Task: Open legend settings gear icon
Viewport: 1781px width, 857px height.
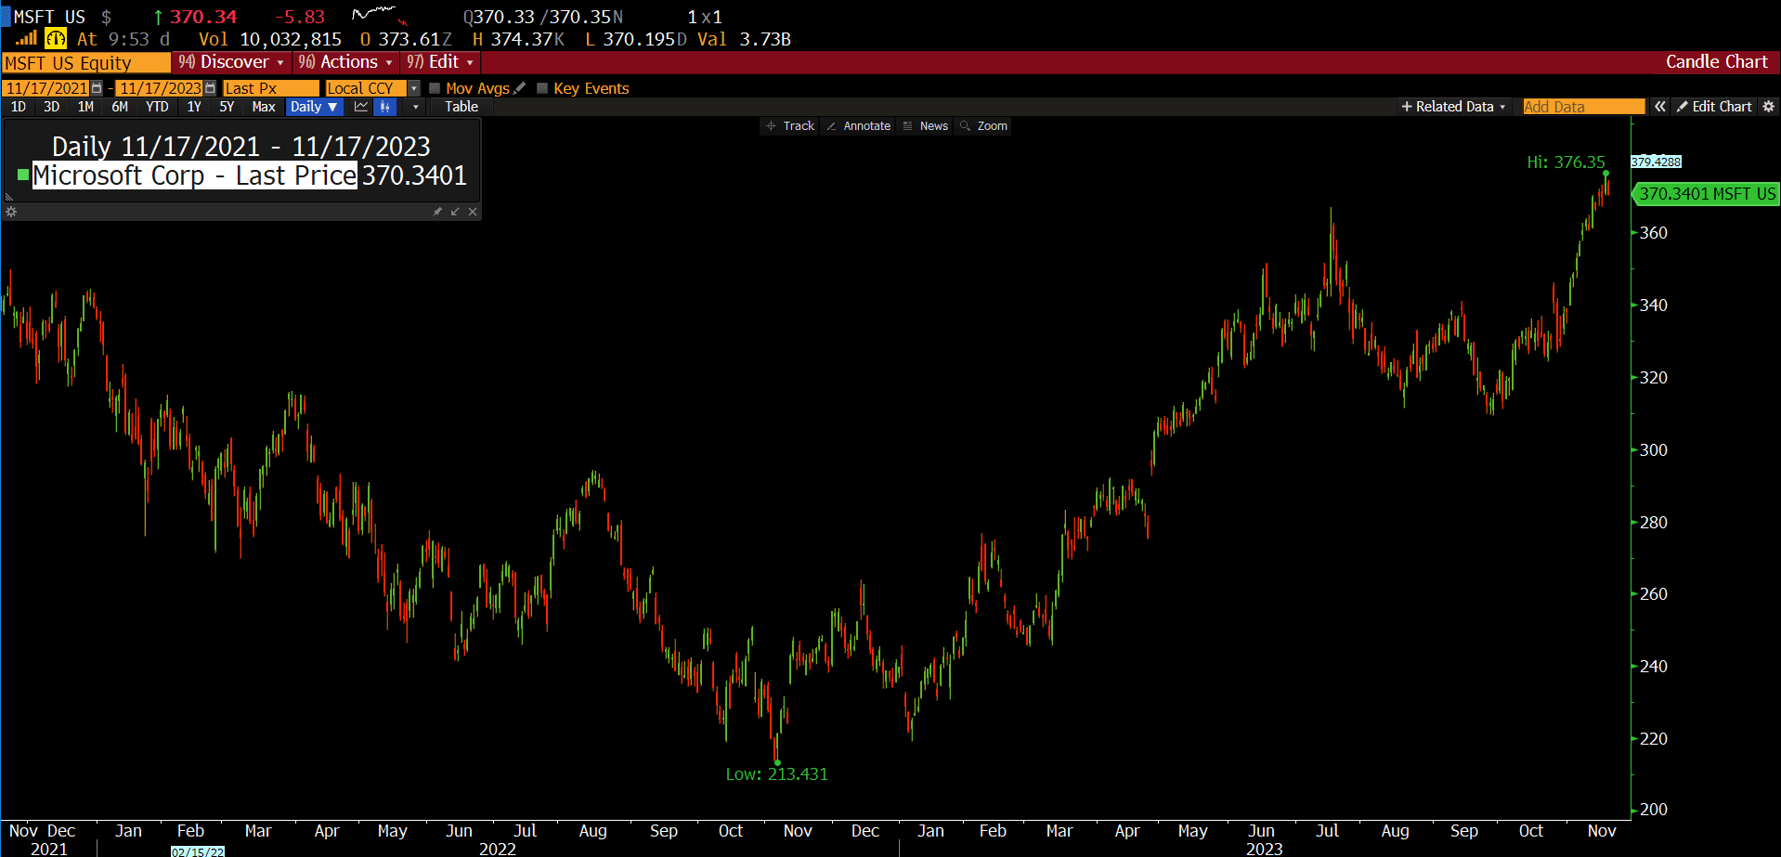Action: click(11, 212)
